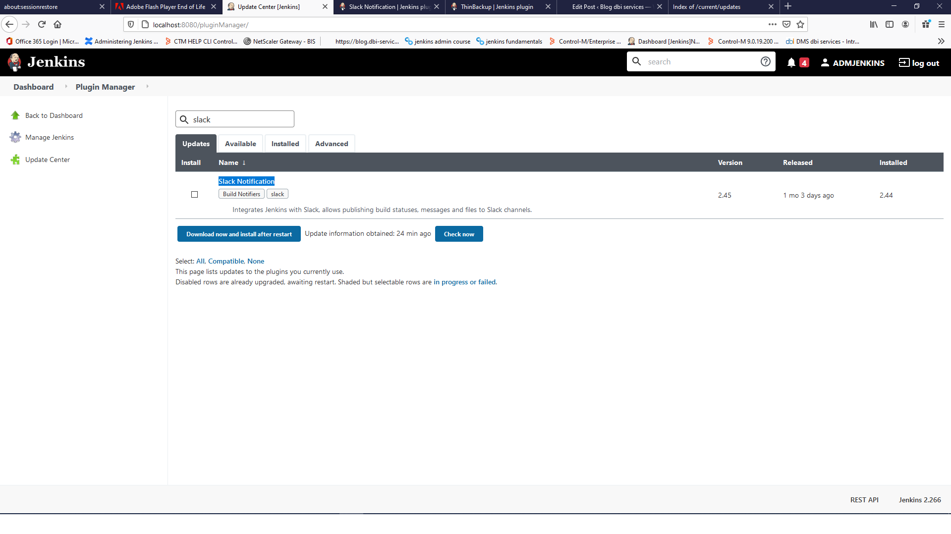Click the Dashboard breadcrumb
The width and height of the screenshot is (951, 534).
[x=33, y=87]
